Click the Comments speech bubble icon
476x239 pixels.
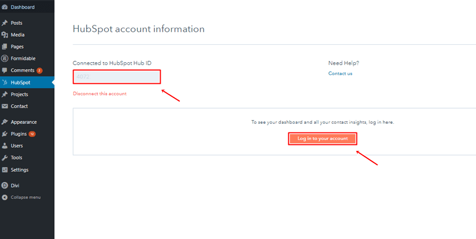pyautogui.click(x=4, y=70)
